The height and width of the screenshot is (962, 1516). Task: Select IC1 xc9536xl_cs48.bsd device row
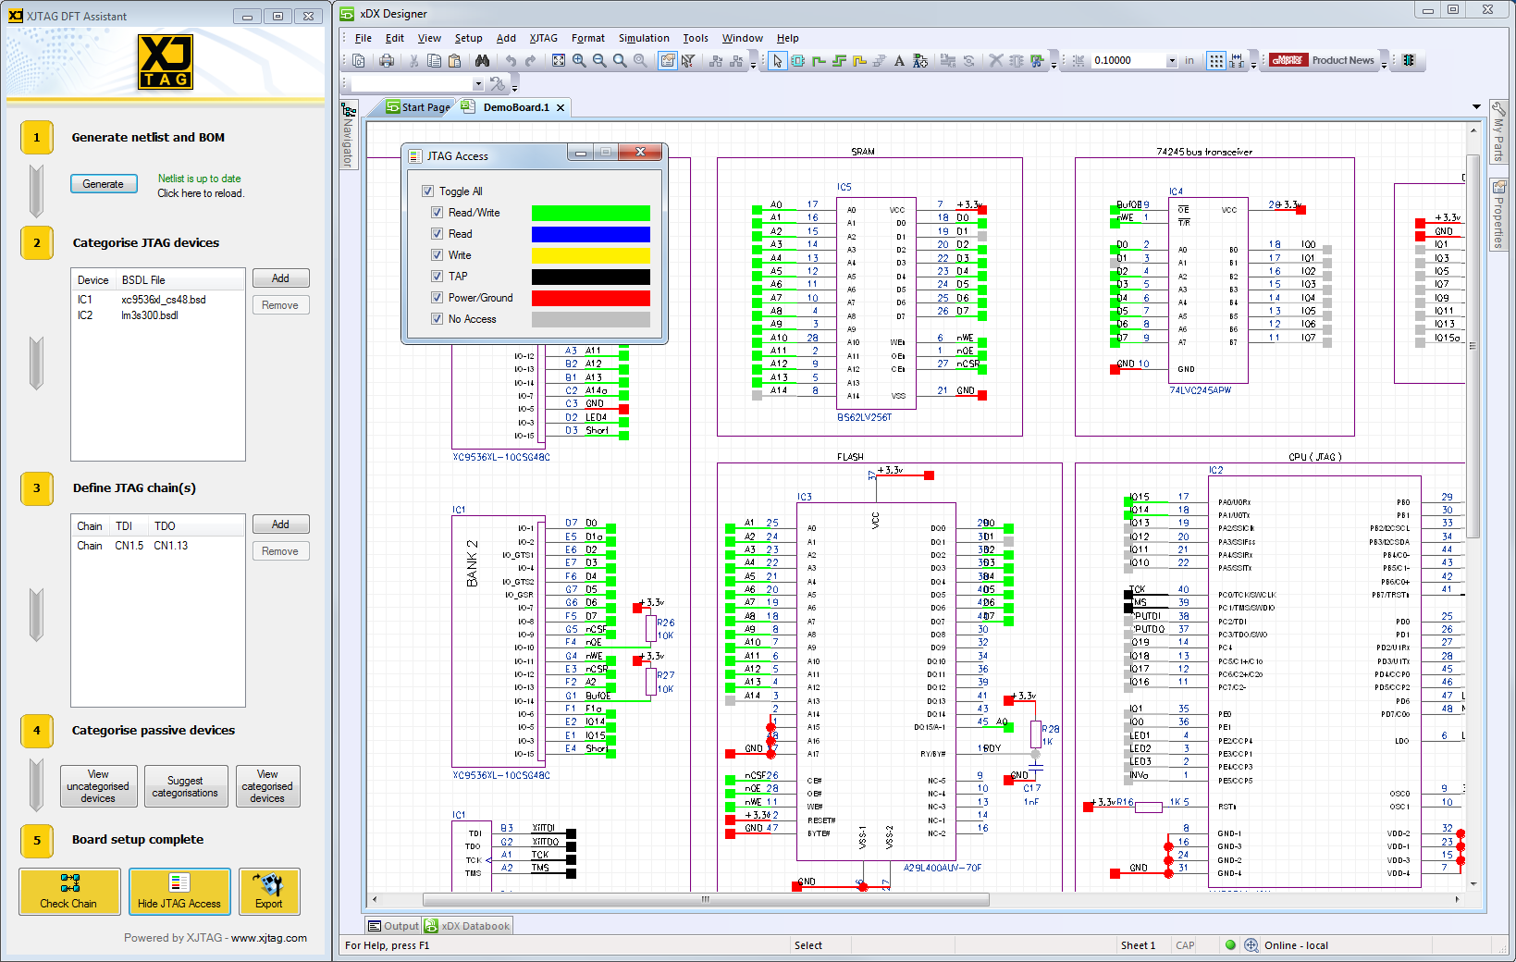point(158,300)
